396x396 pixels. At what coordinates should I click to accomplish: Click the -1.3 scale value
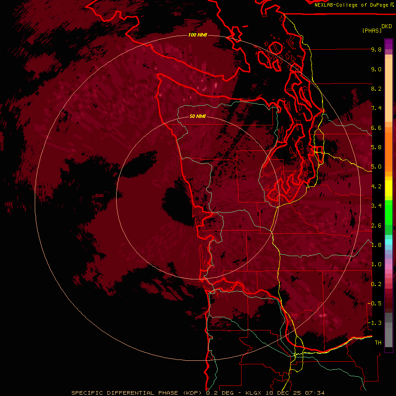point(375,323)
